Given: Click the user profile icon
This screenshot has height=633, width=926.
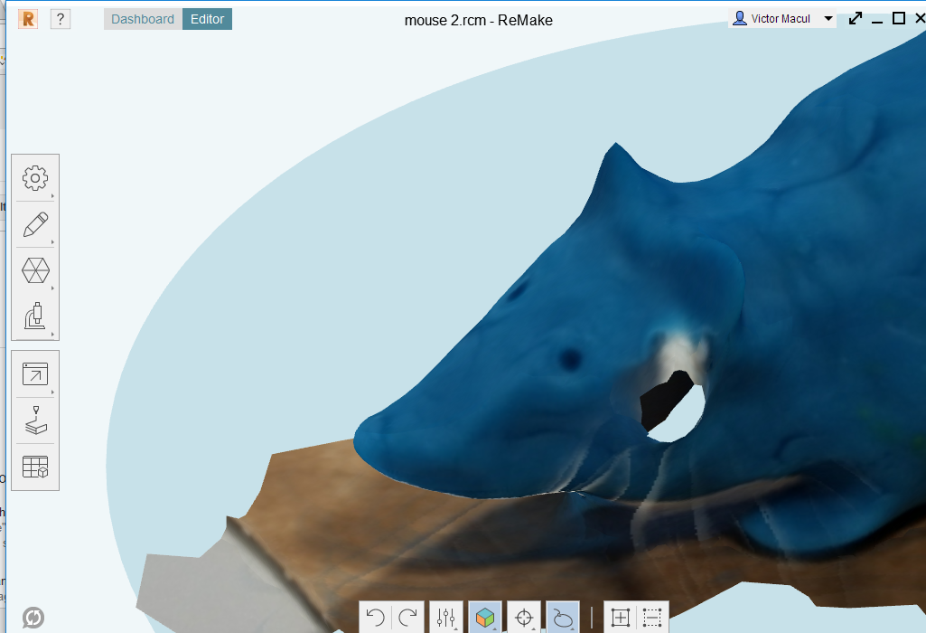Looking at the screenshot, I should 739,19.
